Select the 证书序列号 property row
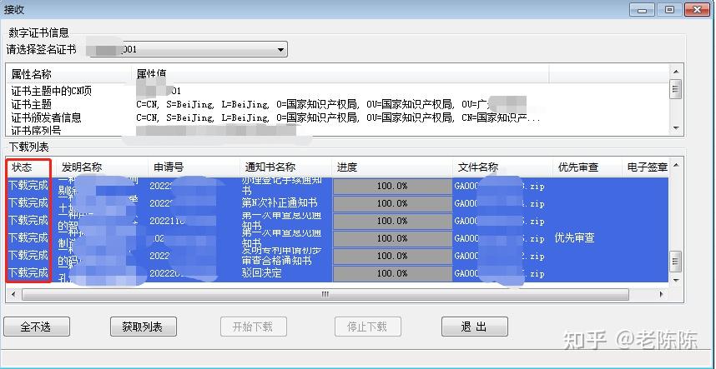Screen dimensions: 716x369 pos(338,131)
